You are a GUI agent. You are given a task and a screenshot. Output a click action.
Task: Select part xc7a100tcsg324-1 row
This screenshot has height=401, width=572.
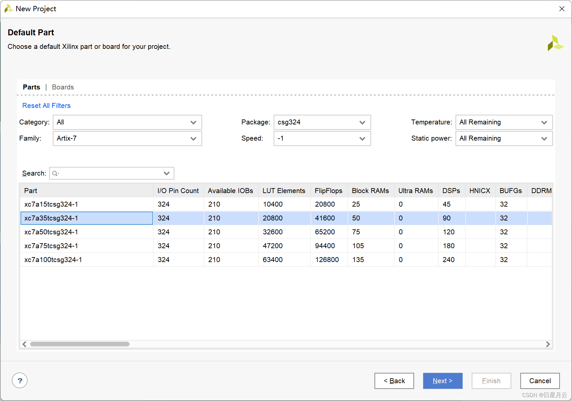53,260
